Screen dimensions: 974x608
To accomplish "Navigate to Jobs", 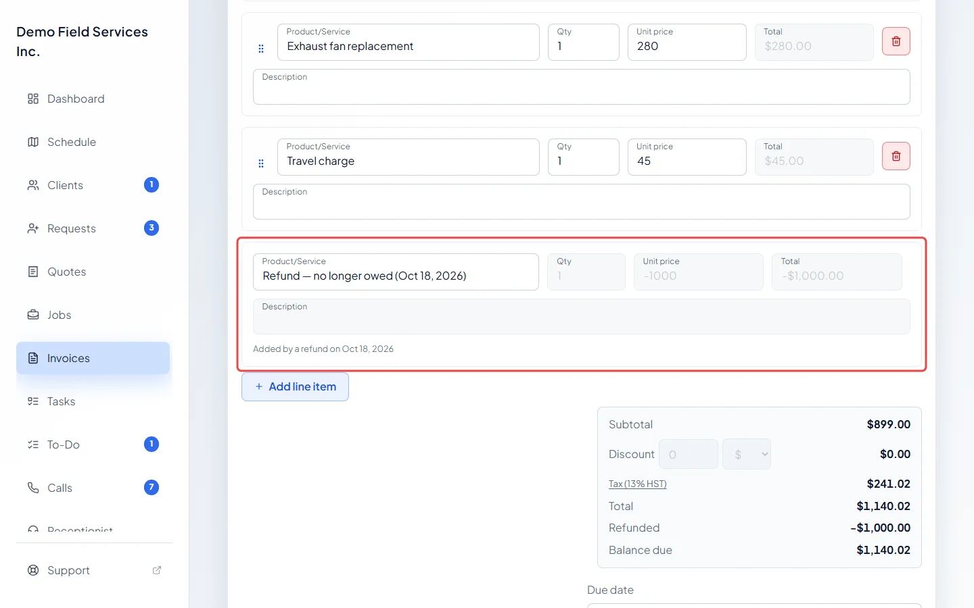I will [x=93, y=315].
